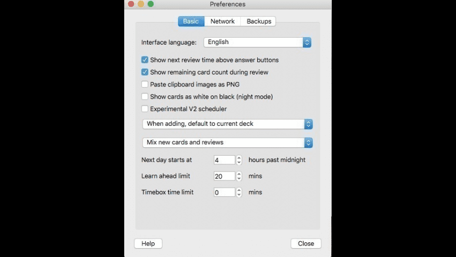Click the Learn ahead limit value field
Screen dimensions: 456x257
click(224, 176)
